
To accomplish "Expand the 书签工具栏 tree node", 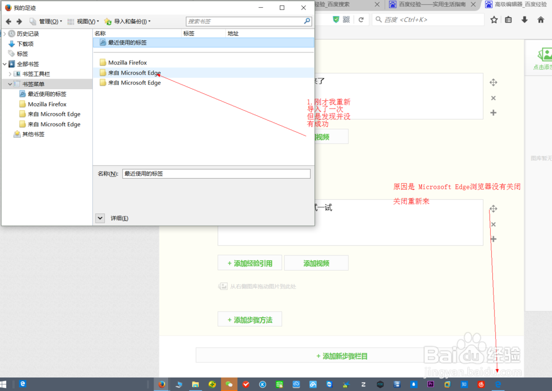I will (x=10, y=73).
